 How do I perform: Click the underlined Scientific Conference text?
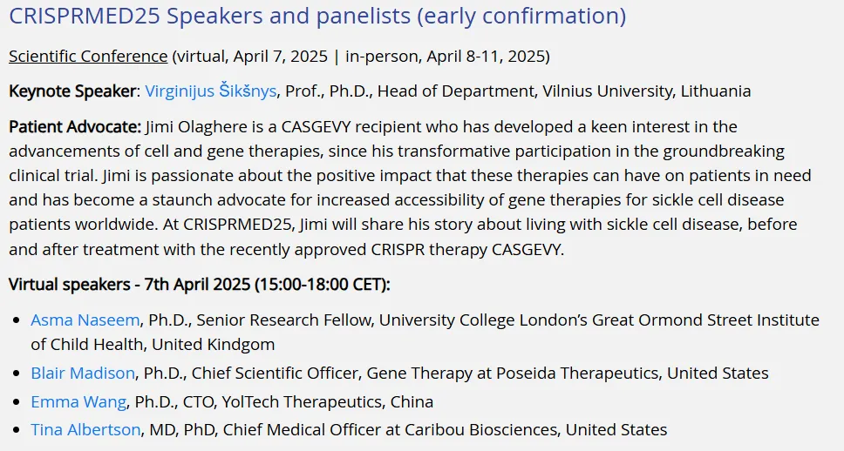[x=88, y=57]
